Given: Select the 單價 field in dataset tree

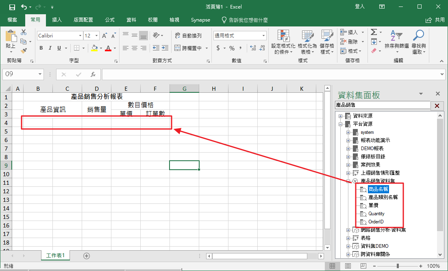Looking at the screenshot, I should coord(373,205).
